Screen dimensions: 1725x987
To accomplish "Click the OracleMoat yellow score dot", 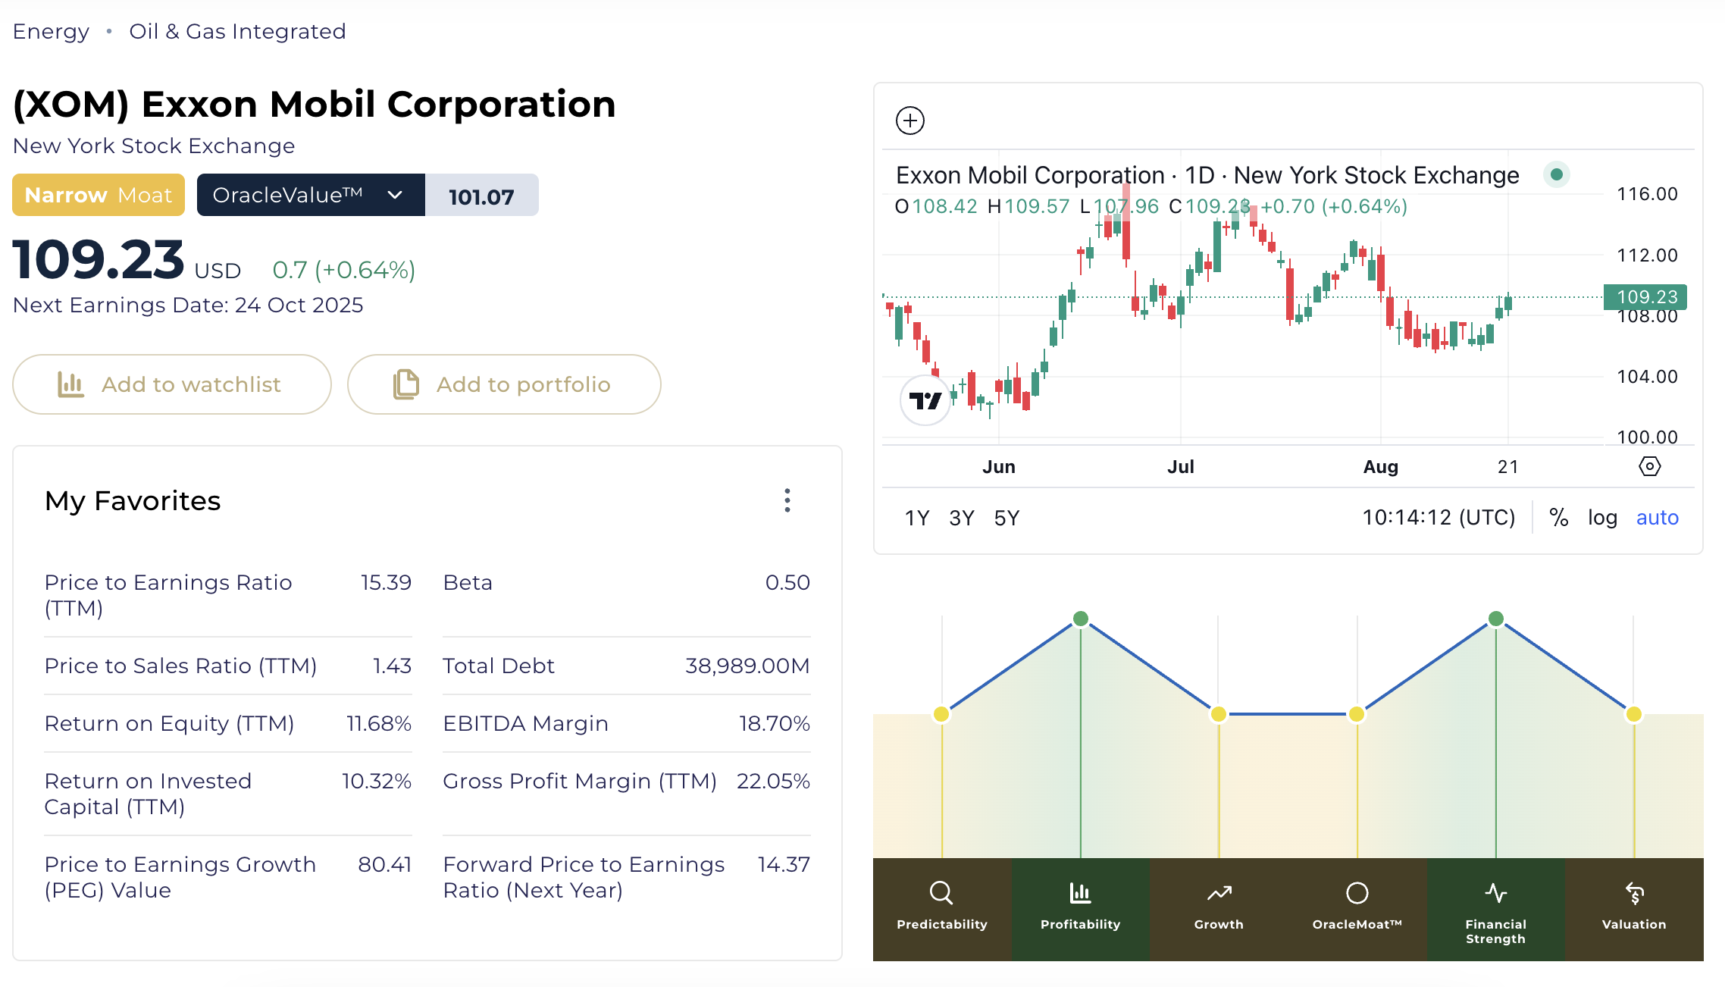I will click(1357, 714).
